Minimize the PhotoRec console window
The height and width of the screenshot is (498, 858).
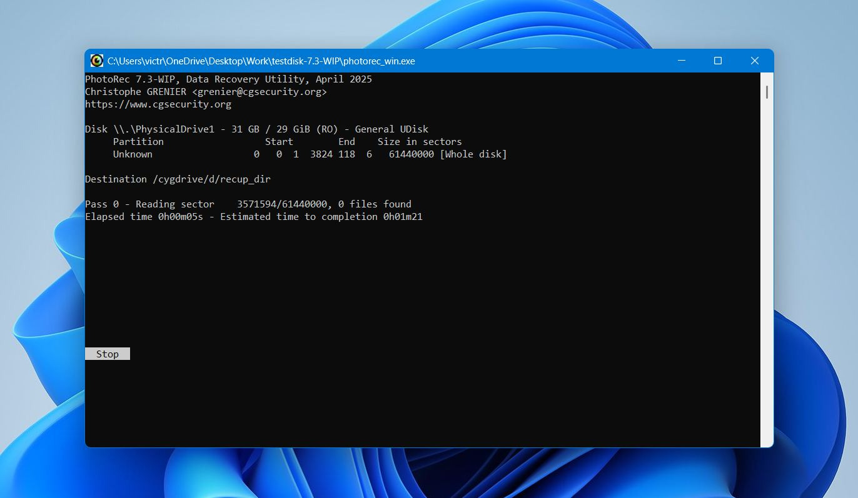(x=681, y=61)
